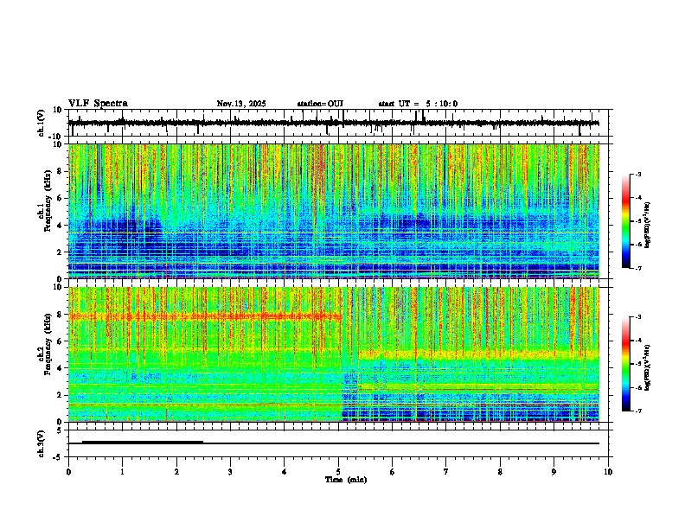Click the '6' kHz tick on ch.1 frequency axis
Viewport: 685px width, 529px height.
click(x=61, y=199)
